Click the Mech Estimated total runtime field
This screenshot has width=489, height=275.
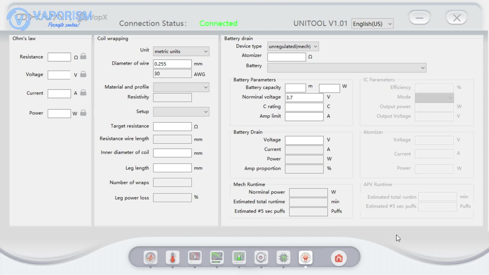tap(308, 202)
